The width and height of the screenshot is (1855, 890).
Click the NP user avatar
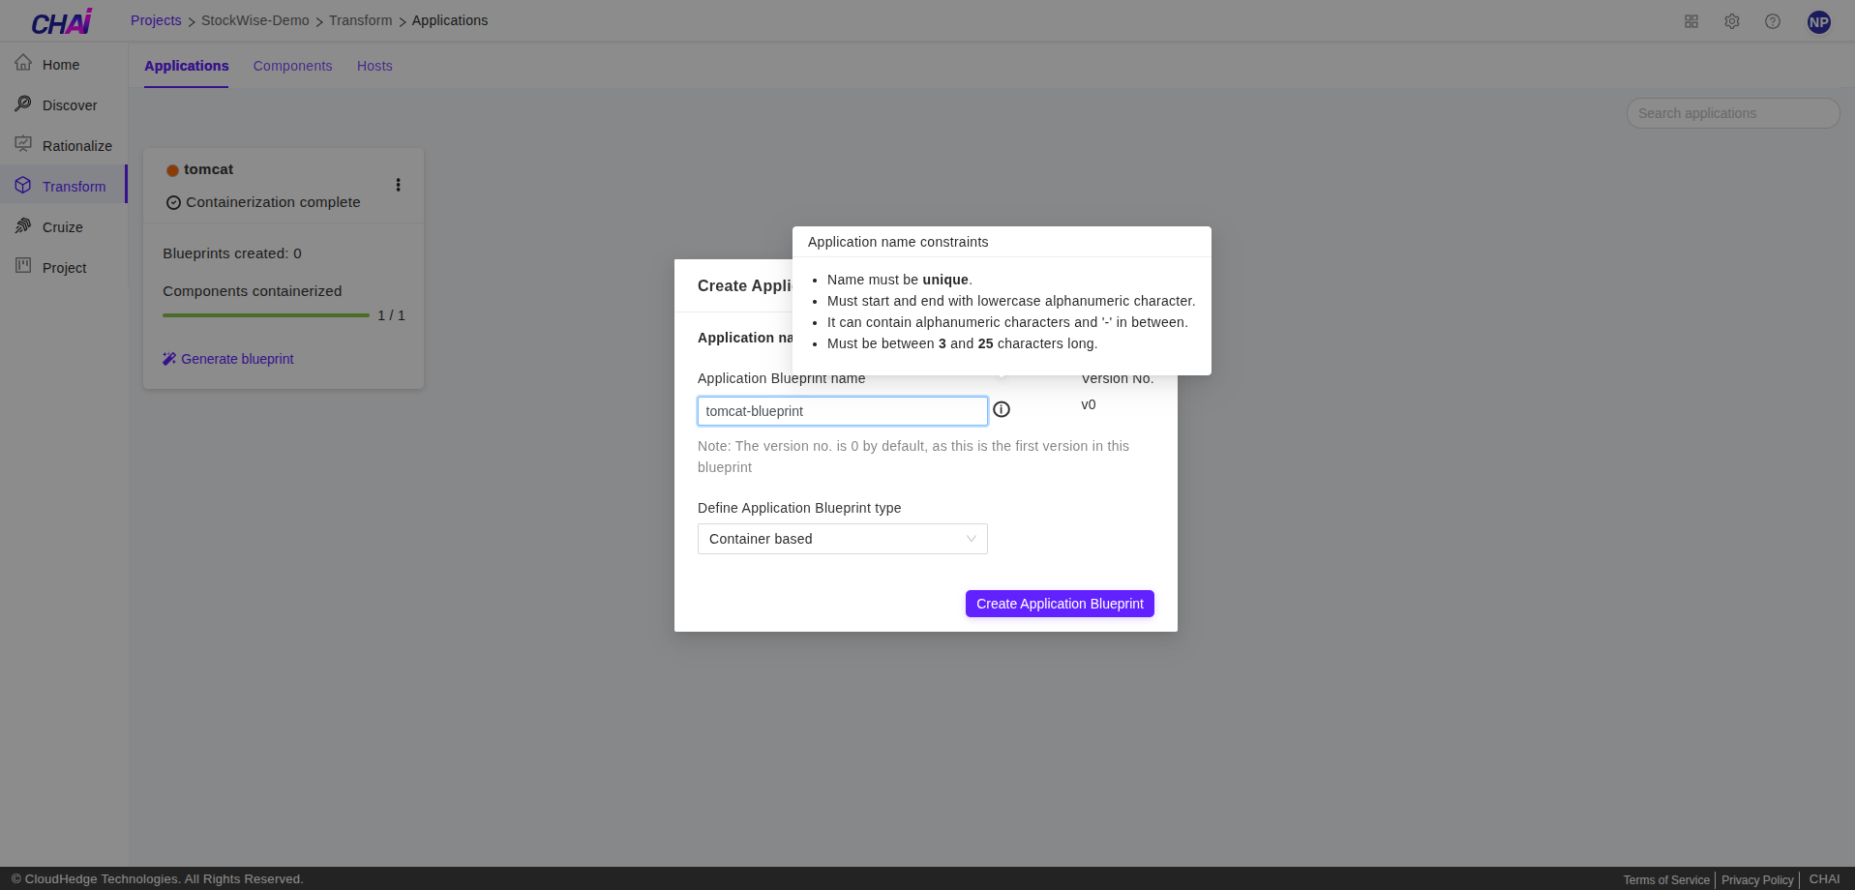pyautogui.click(x=1818, y=21)
